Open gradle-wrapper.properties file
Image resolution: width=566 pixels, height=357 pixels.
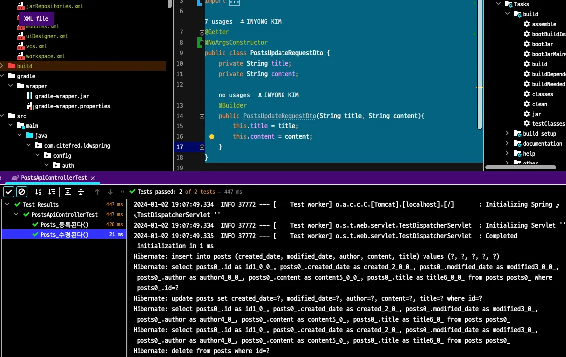(72, 106)
